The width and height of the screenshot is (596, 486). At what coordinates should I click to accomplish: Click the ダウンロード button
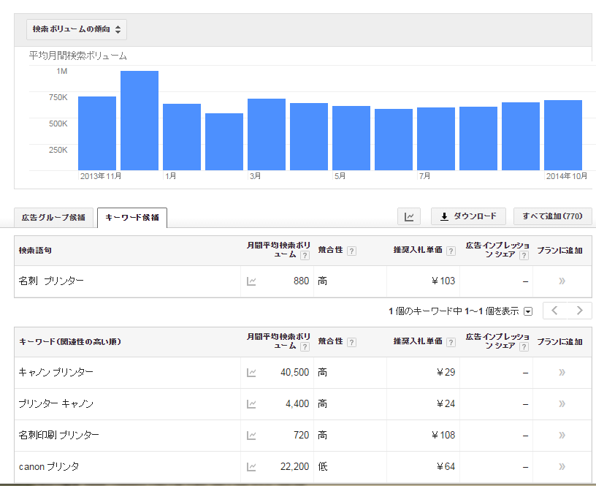(468, 216)
